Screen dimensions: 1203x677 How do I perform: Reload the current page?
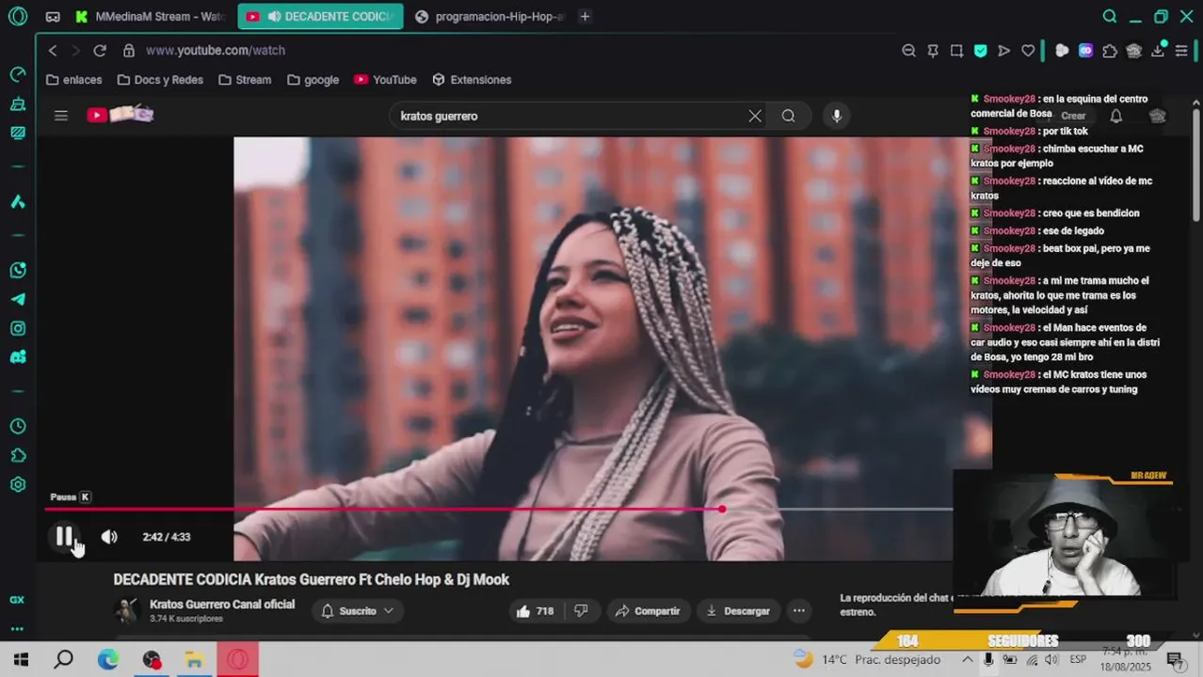100,51
